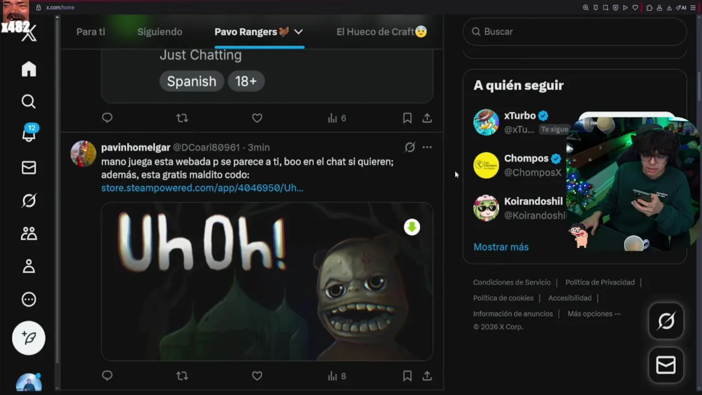702x395 pixels.
Task: Share the Just Chatting post
Action: point(427,118)
